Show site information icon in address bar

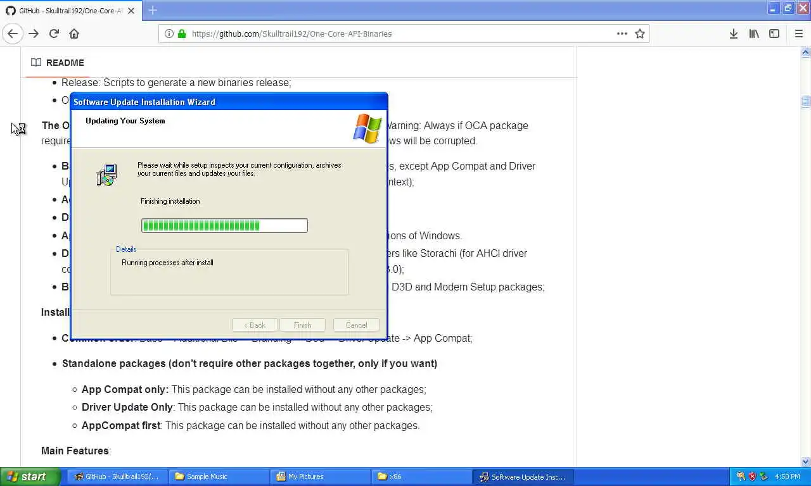click(x=169, y=34)
